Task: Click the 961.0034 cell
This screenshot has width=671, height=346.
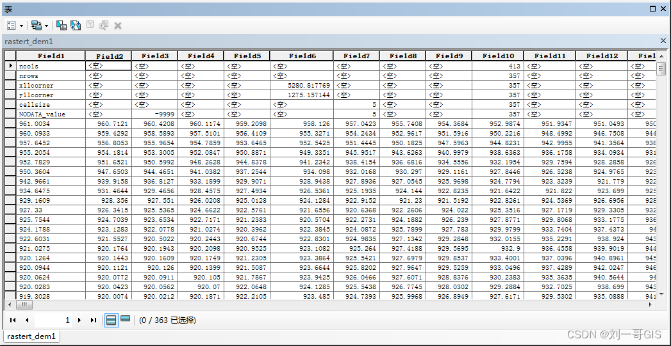Action: click(x=51, y=124)
